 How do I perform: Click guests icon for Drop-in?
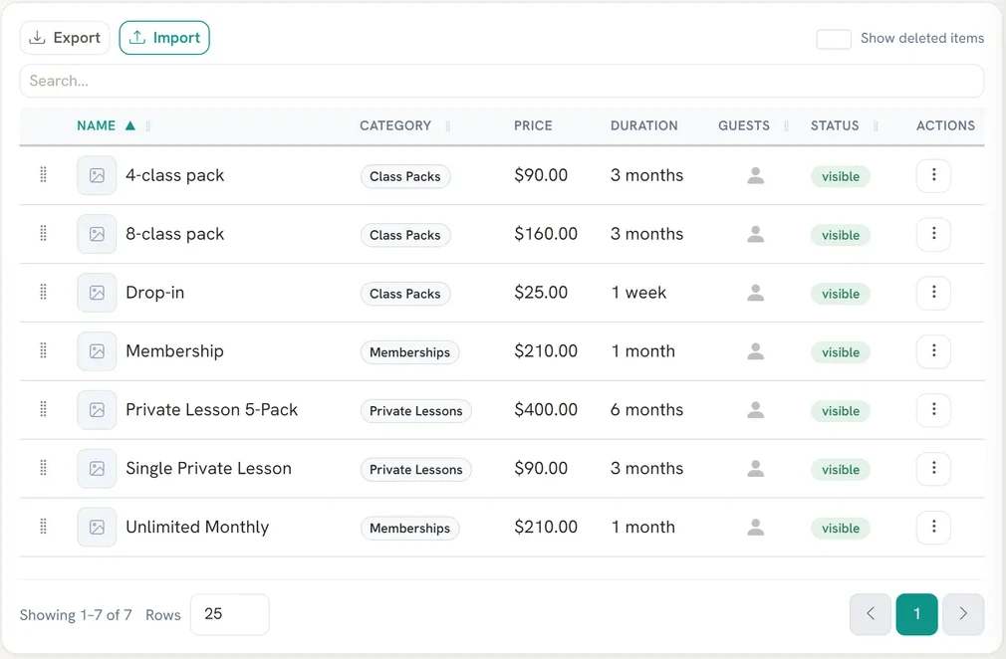click(x=756, y=293)
